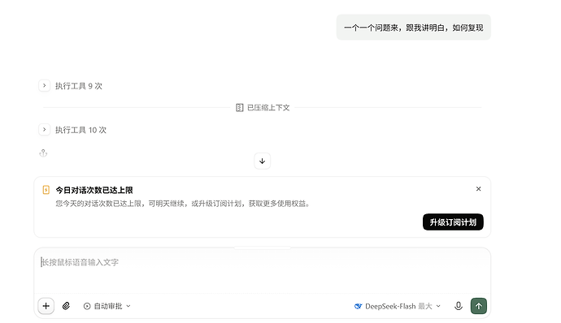This screenshot has height=323, width=561.
Task: Focus the 长按鼠标语音输入文字 input box
Action: [x=263, y=271]
